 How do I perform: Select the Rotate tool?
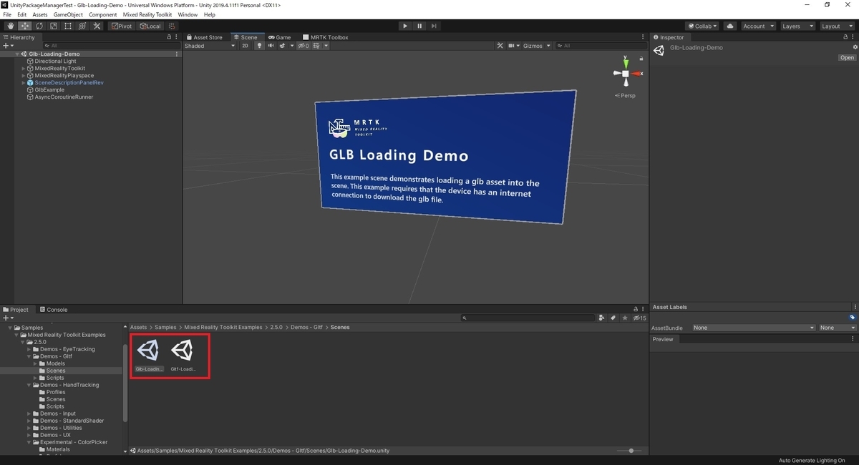pyautogui.click(x=39, y=26)
